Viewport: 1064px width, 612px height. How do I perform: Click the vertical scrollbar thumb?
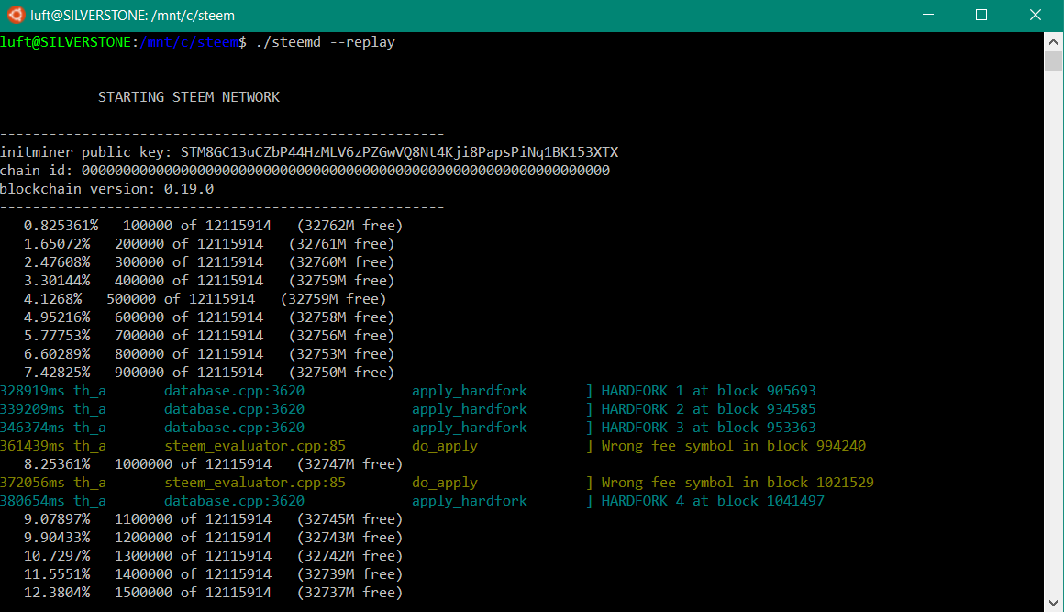click(x=1053, y=61)
